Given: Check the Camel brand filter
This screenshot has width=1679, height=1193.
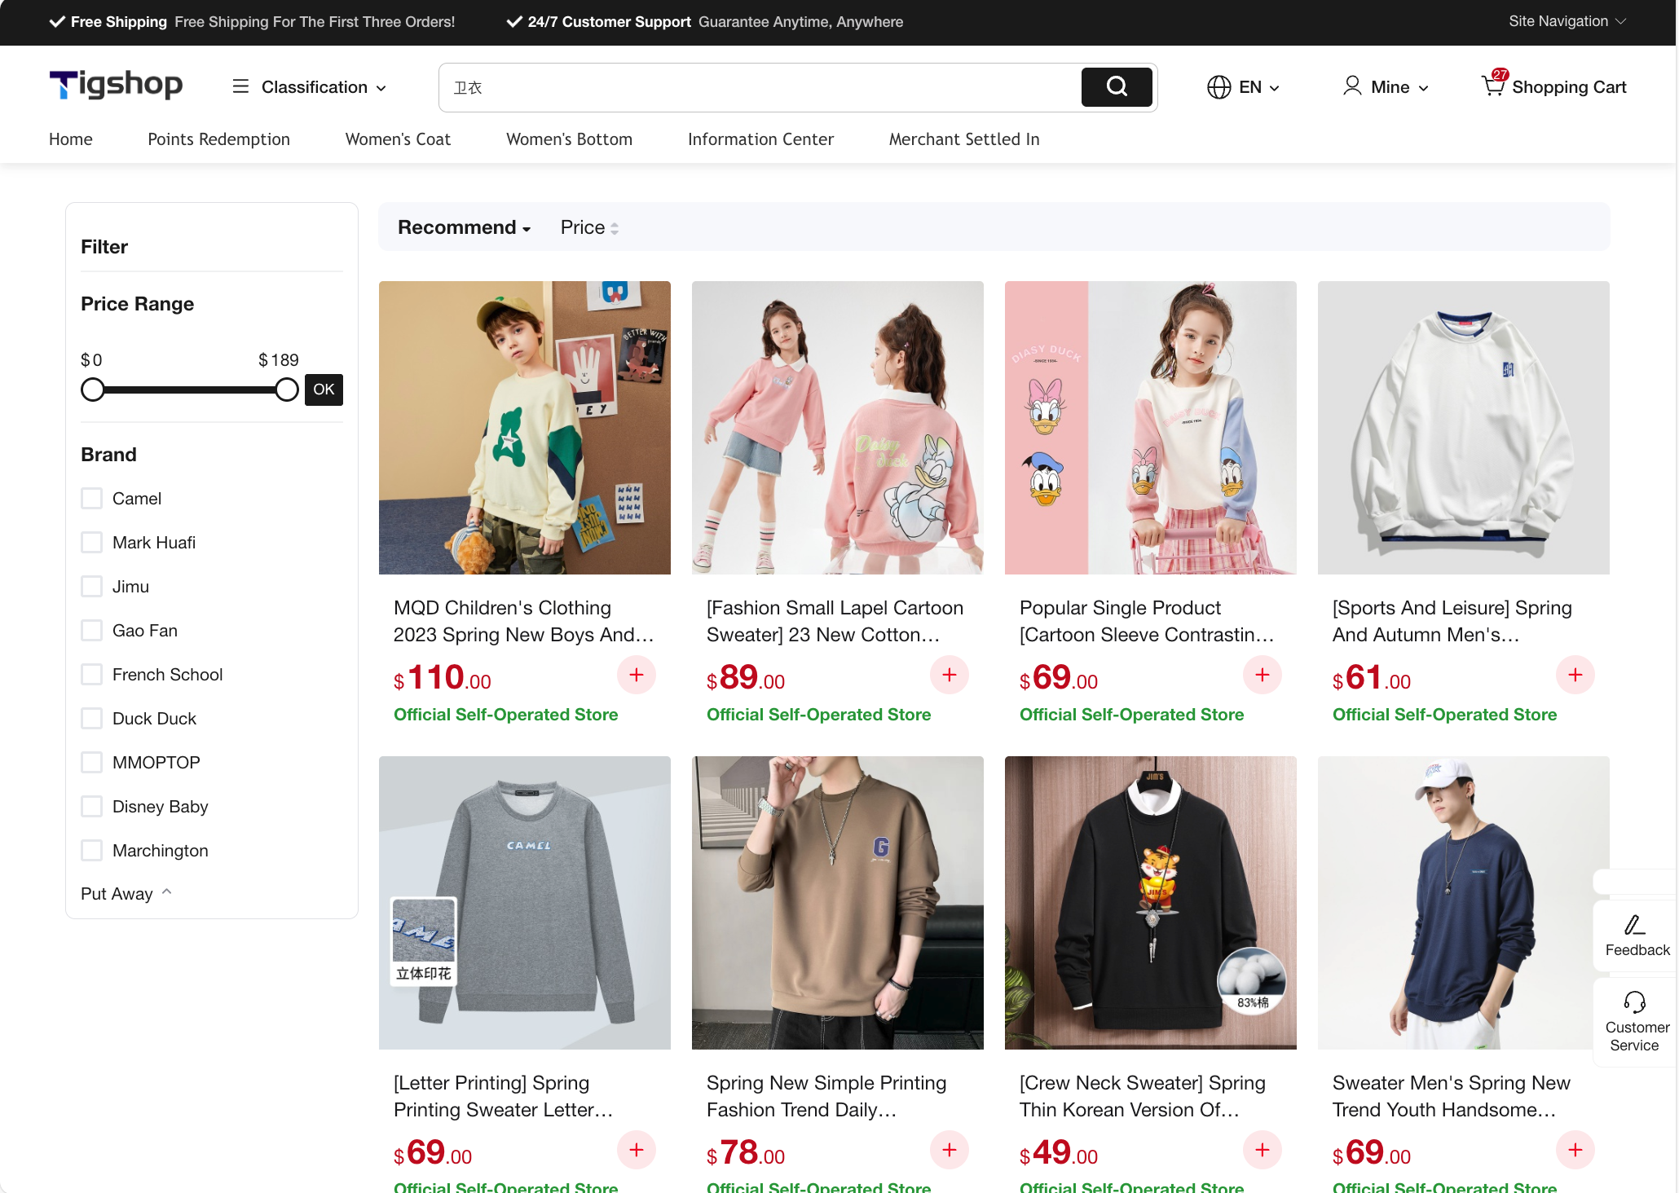Looking at the screenshot, I should click(x=92, y=499).
